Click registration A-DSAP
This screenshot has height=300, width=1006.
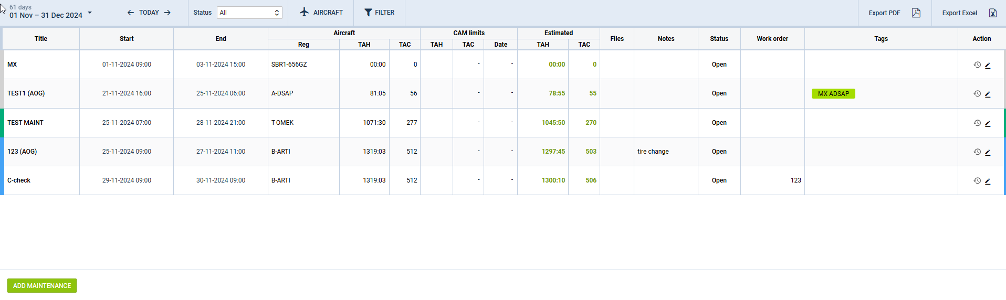[282, 93]
